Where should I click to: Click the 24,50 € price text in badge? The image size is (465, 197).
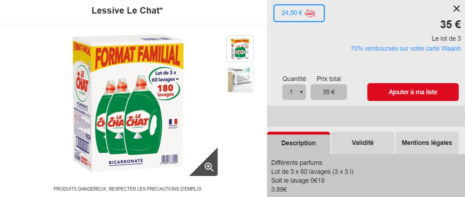tap(292, 13)
